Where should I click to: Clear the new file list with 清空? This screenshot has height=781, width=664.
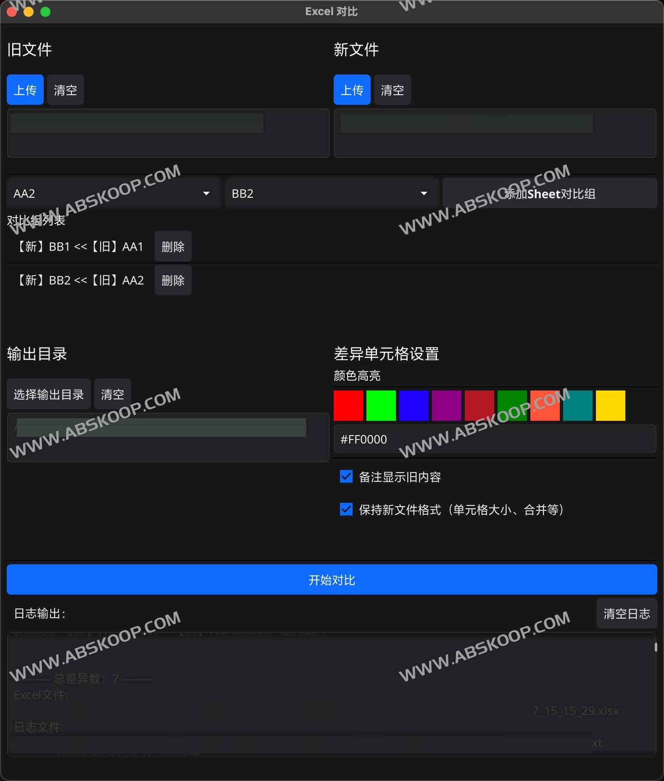(392, 90)
